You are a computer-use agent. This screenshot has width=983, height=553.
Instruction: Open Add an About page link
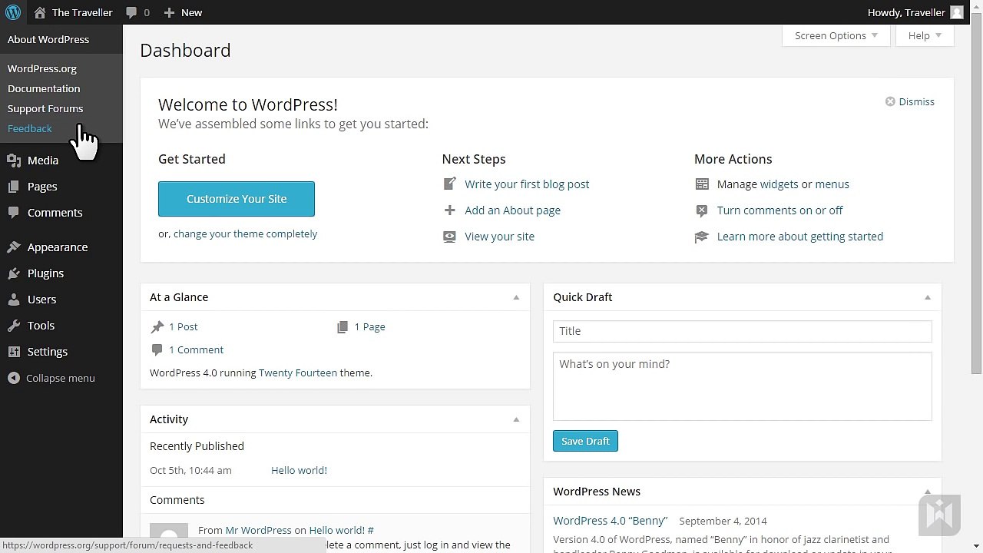coord(512,210)
